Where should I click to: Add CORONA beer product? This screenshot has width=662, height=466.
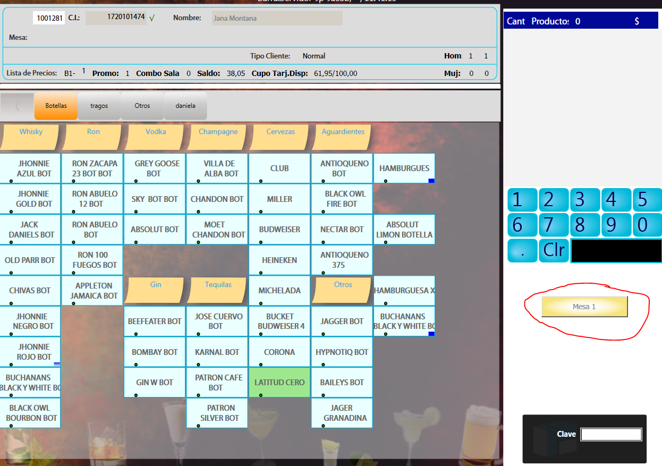pos(279,352)
